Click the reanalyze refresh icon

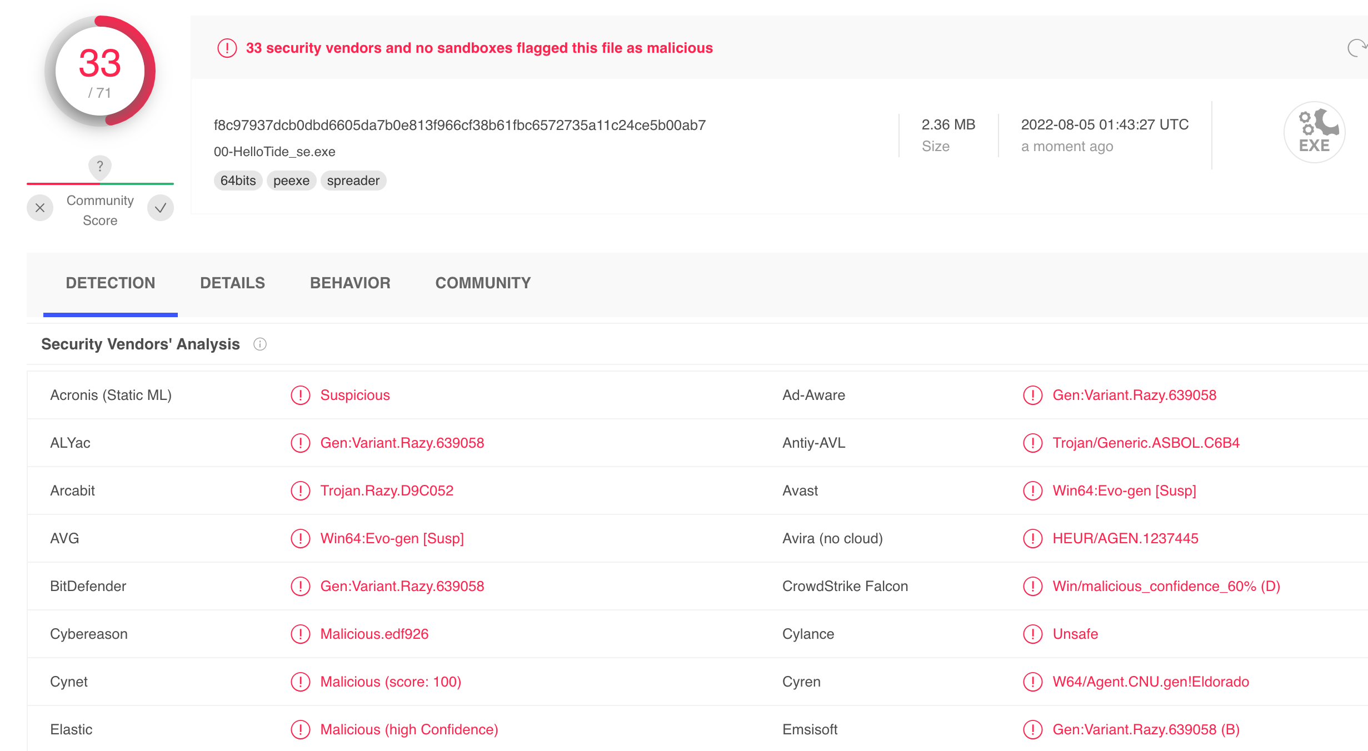[x=1357, y=48]
